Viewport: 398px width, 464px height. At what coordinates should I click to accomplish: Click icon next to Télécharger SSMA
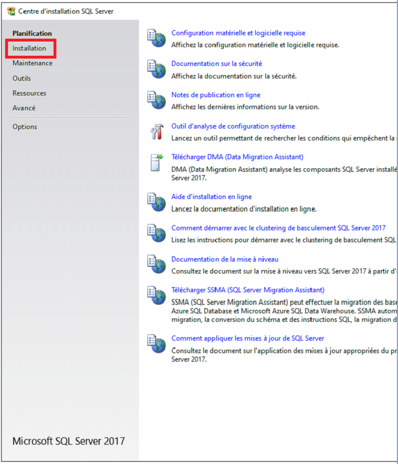156,295
